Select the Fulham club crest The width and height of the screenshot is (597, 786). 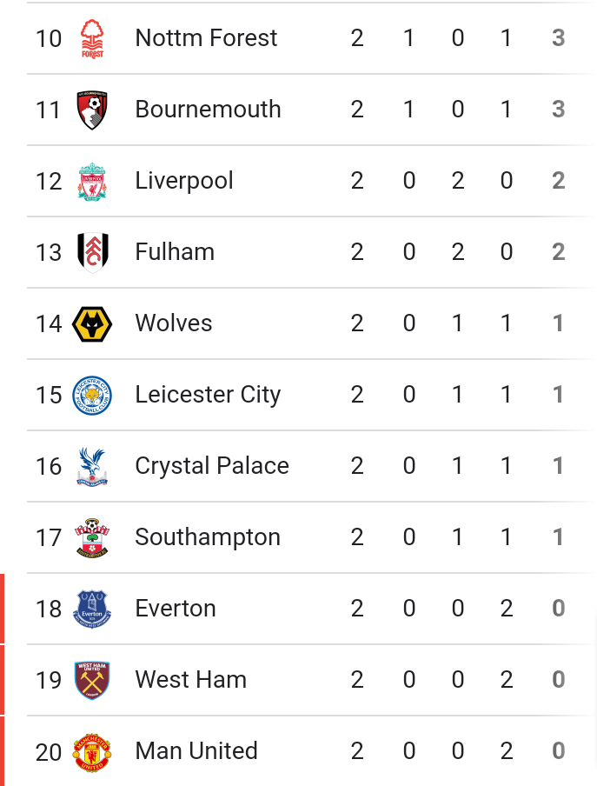point(92,252)
